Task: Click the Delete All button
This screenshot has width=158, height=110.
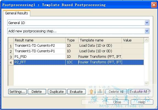Action: tap(116, 92)
